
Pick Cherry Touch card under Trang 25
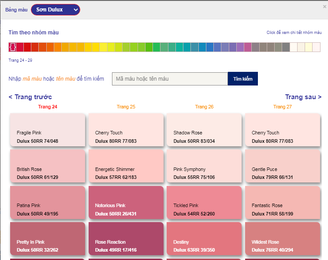click(126, 130)
